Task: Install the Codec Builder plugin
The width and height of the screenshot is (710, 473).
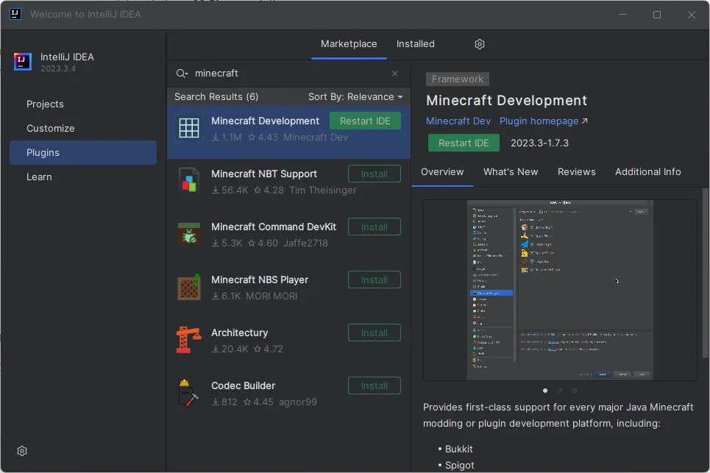Action: click(x=374, y=385)
